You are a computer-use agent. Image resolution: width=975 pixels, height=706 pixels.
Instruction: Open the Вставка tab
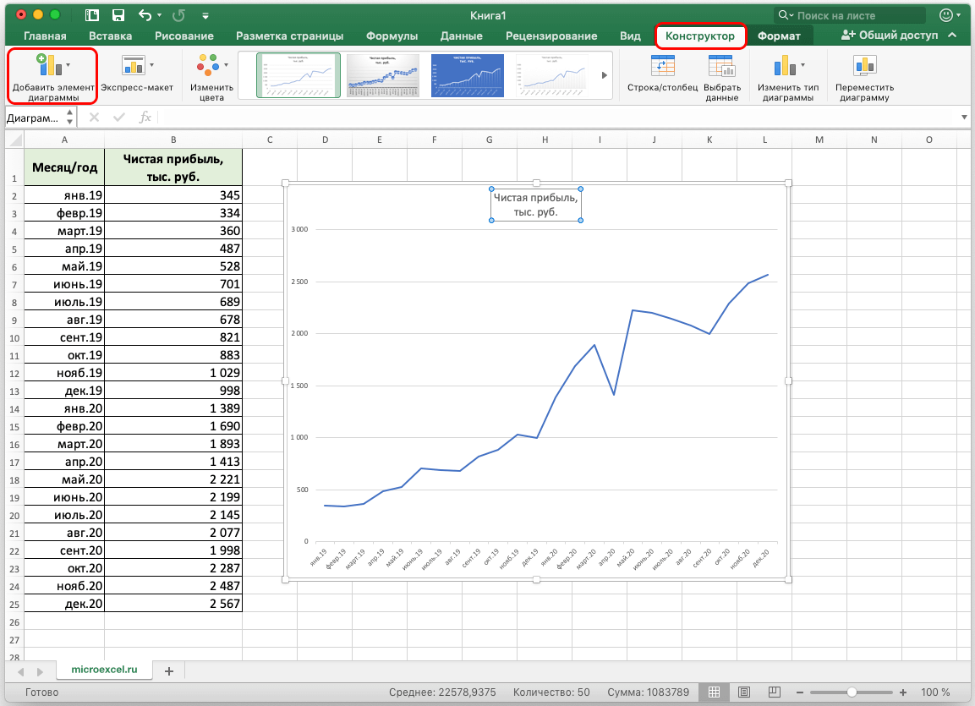[110, 36]
